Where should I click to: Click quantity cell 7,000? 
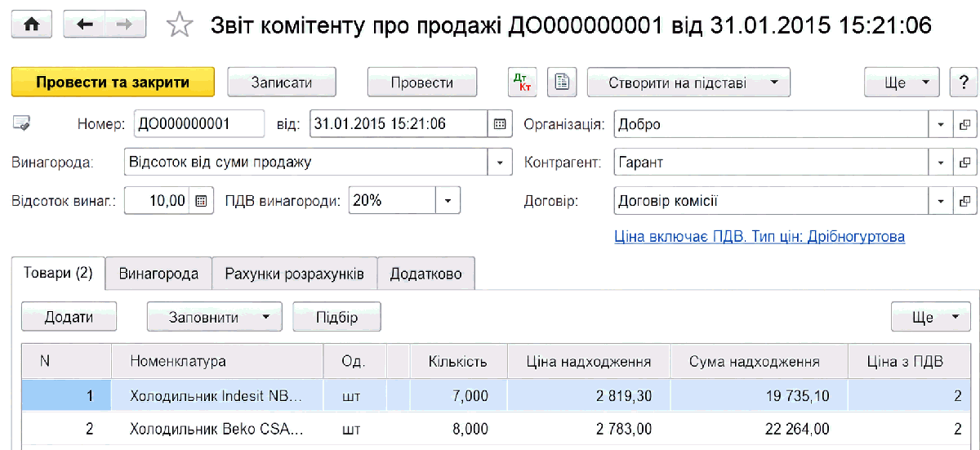pos(458,396)
